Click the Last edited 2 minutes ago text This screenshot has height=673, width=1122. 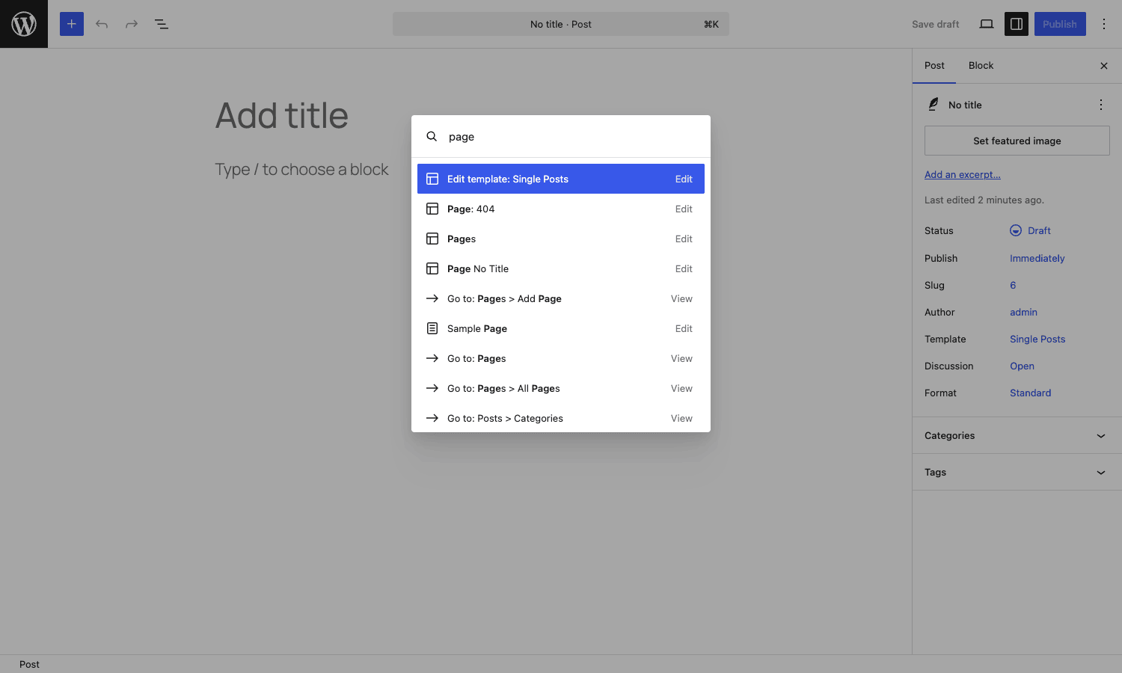pos(984,200)
